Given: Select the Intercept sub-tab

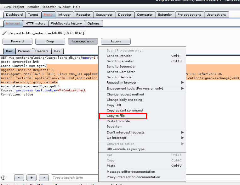Looking at the screenshot, I should point(13,24).
